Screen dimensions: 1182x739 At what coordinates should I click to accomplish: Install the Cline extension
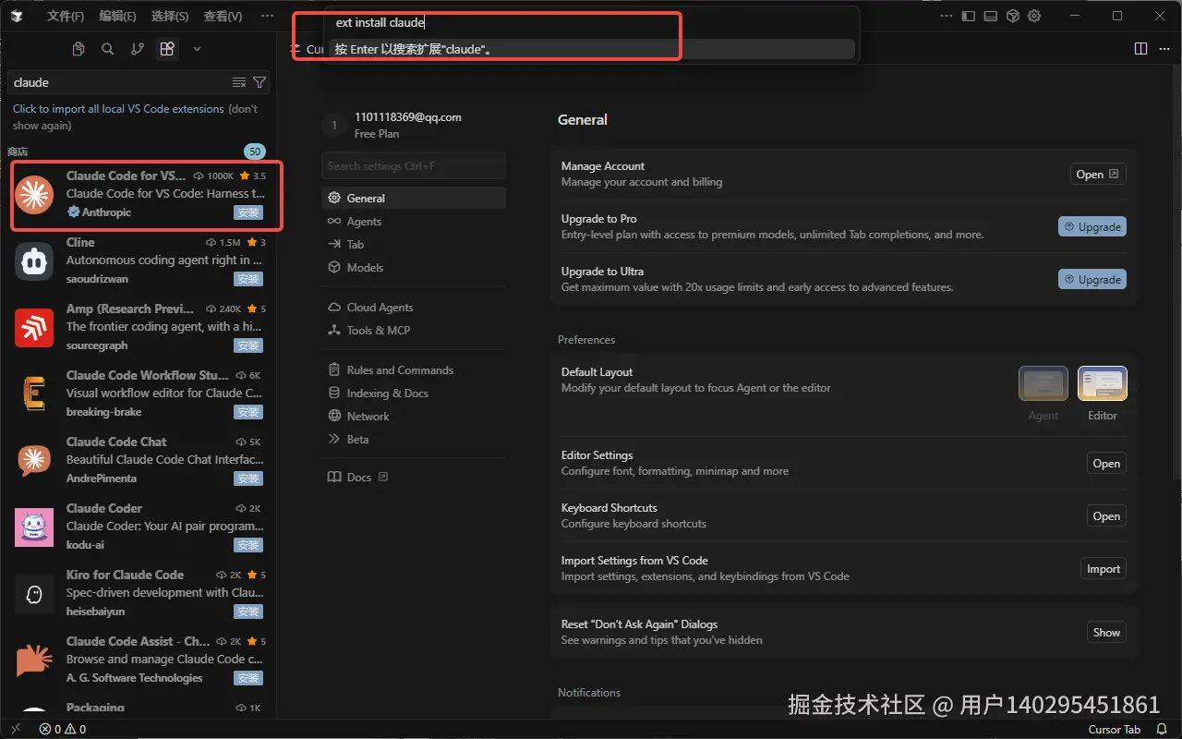tap(248, 279)
